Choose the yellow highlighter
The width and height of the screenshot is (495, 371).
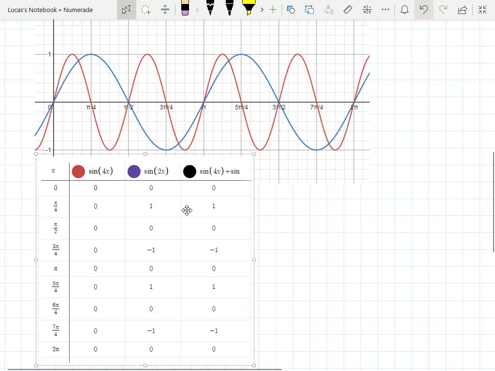point(248,10)
